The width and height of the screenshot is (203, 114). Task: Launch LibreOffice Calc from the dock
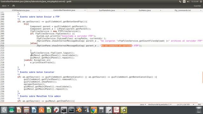click(x=49, y=110)
